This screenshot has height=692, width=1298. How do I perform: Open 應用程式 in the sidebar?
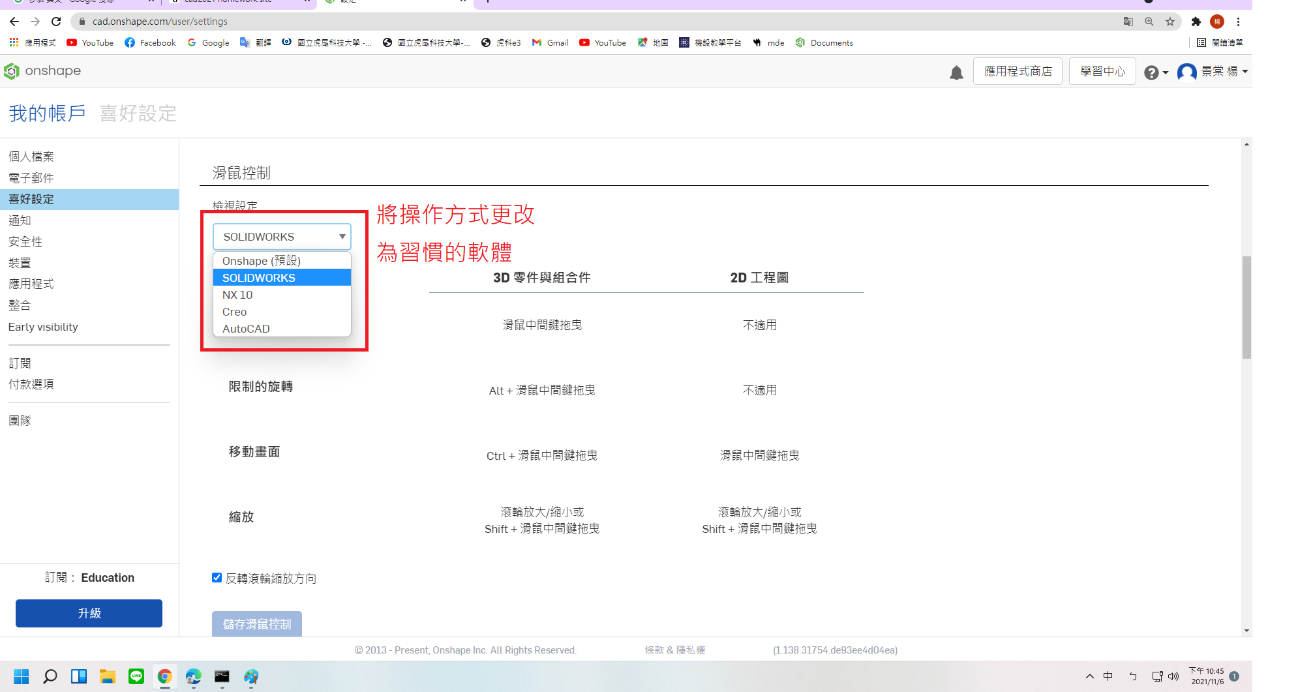pyautogui.click(x=31, y=284)
